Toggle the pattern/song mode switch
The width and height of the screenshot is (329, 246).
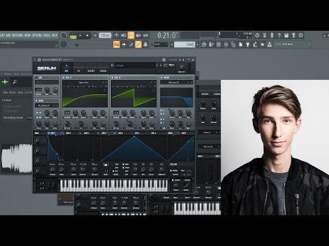73,36
